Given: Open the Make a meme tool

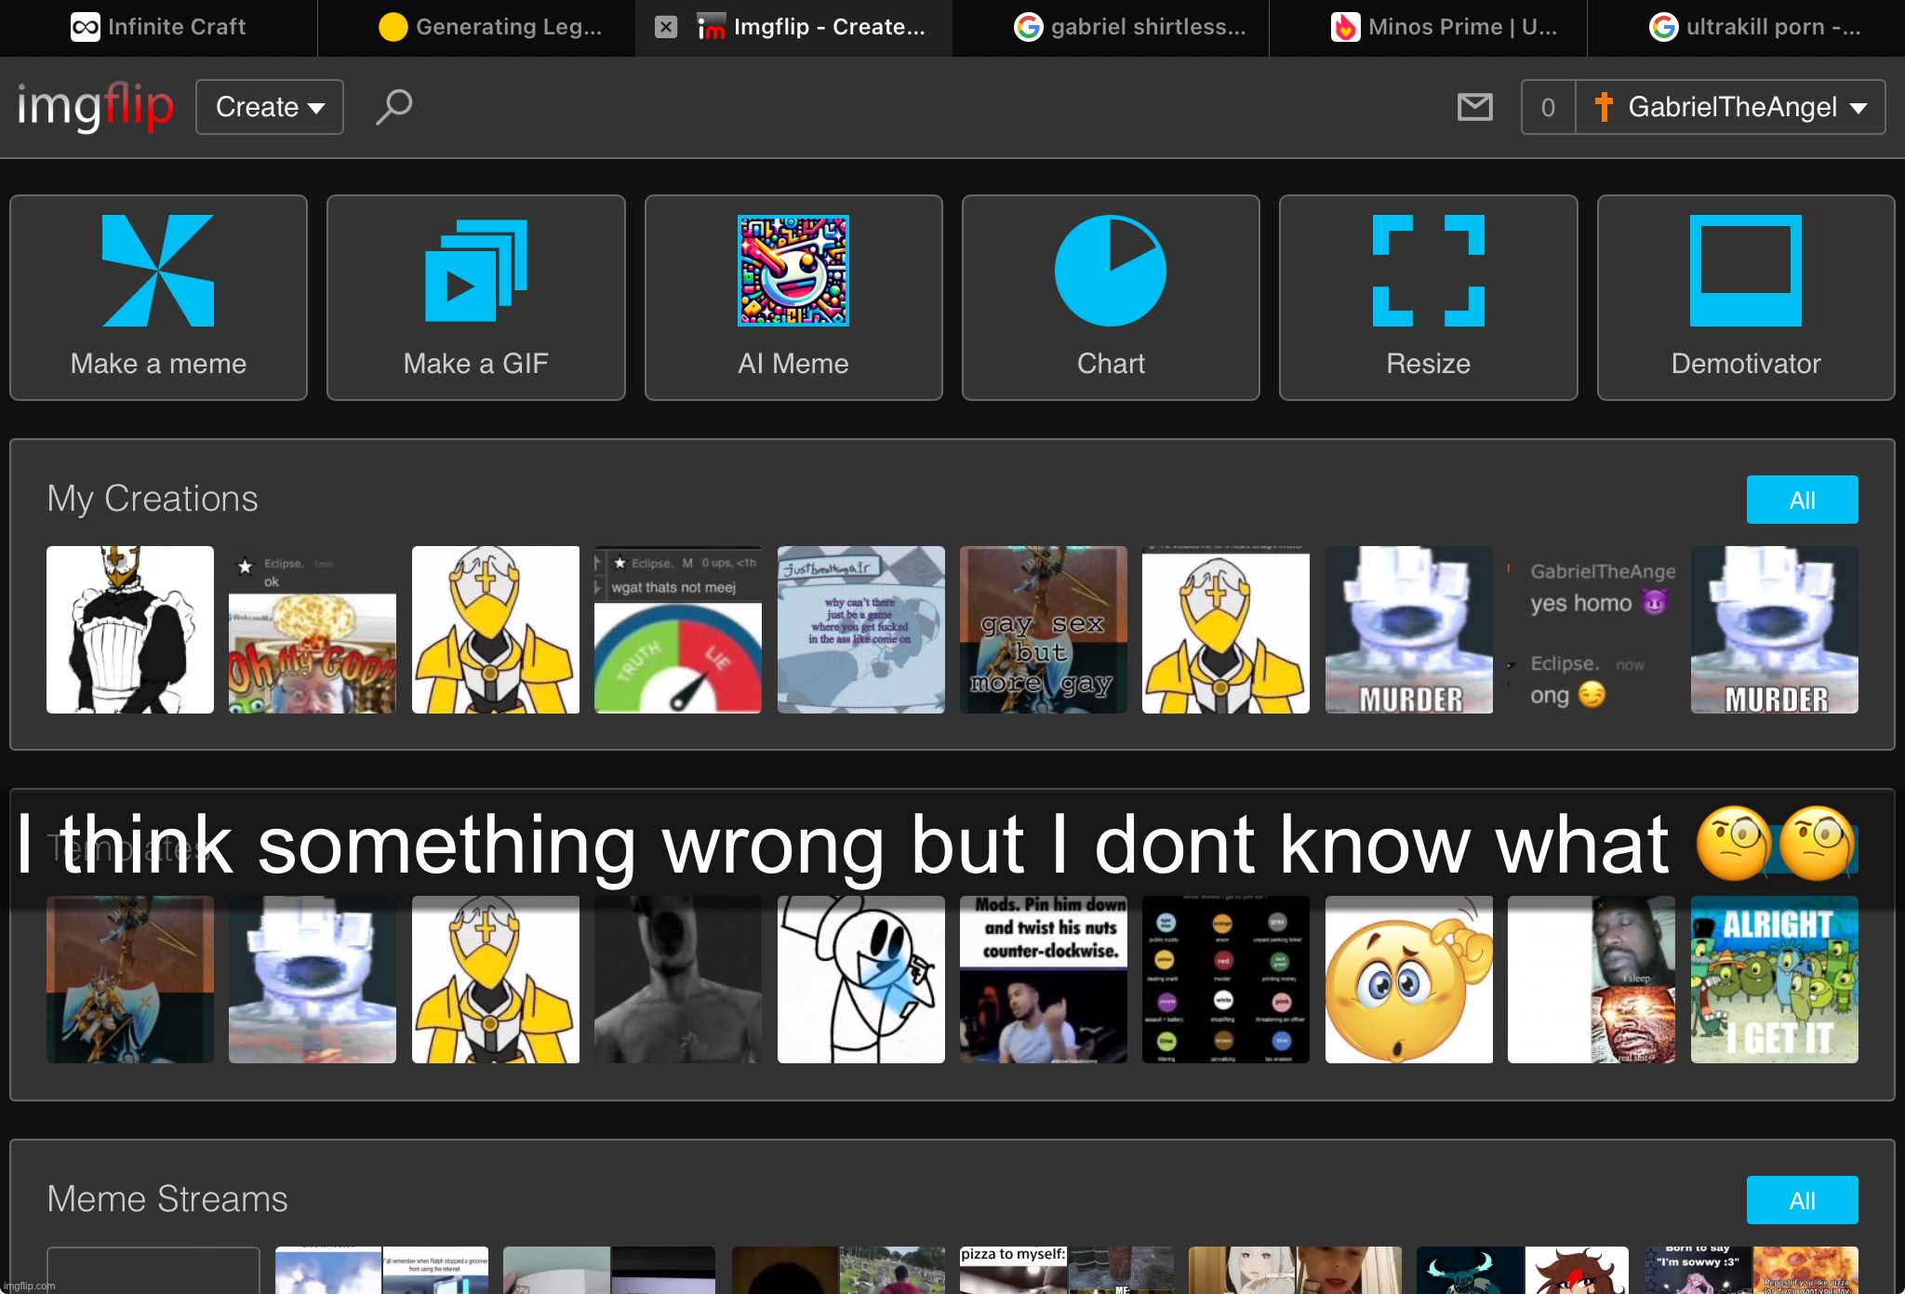Looking at the screenshot, I should point(158,298).
